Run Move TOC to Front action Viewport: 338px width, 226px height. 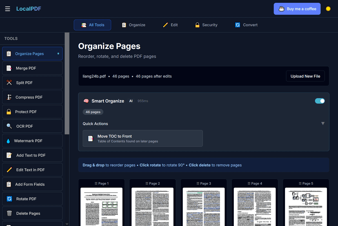(x=143, y=138)
